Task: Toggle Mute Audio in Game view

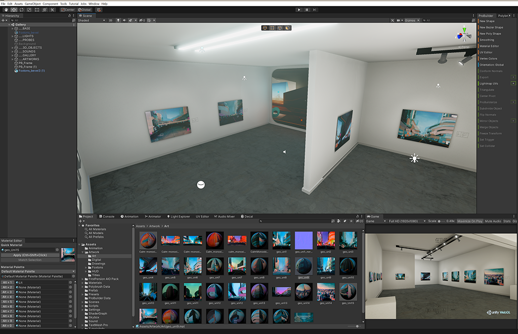Action: click(493, 221)
